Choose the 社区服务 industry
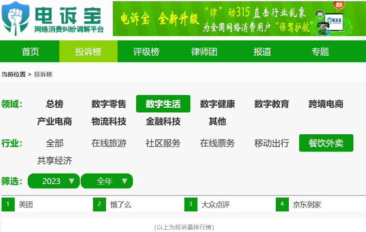Screen dimensions: 366x232 163,143
